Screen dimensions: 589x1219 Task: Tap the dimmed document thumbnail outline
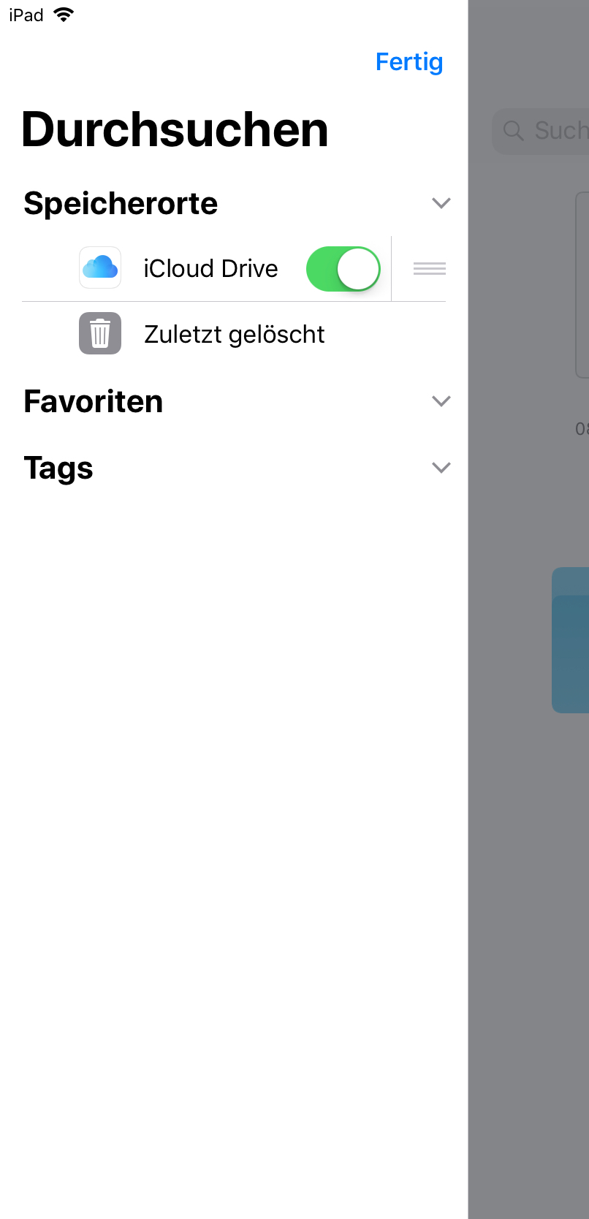point(582,285)
